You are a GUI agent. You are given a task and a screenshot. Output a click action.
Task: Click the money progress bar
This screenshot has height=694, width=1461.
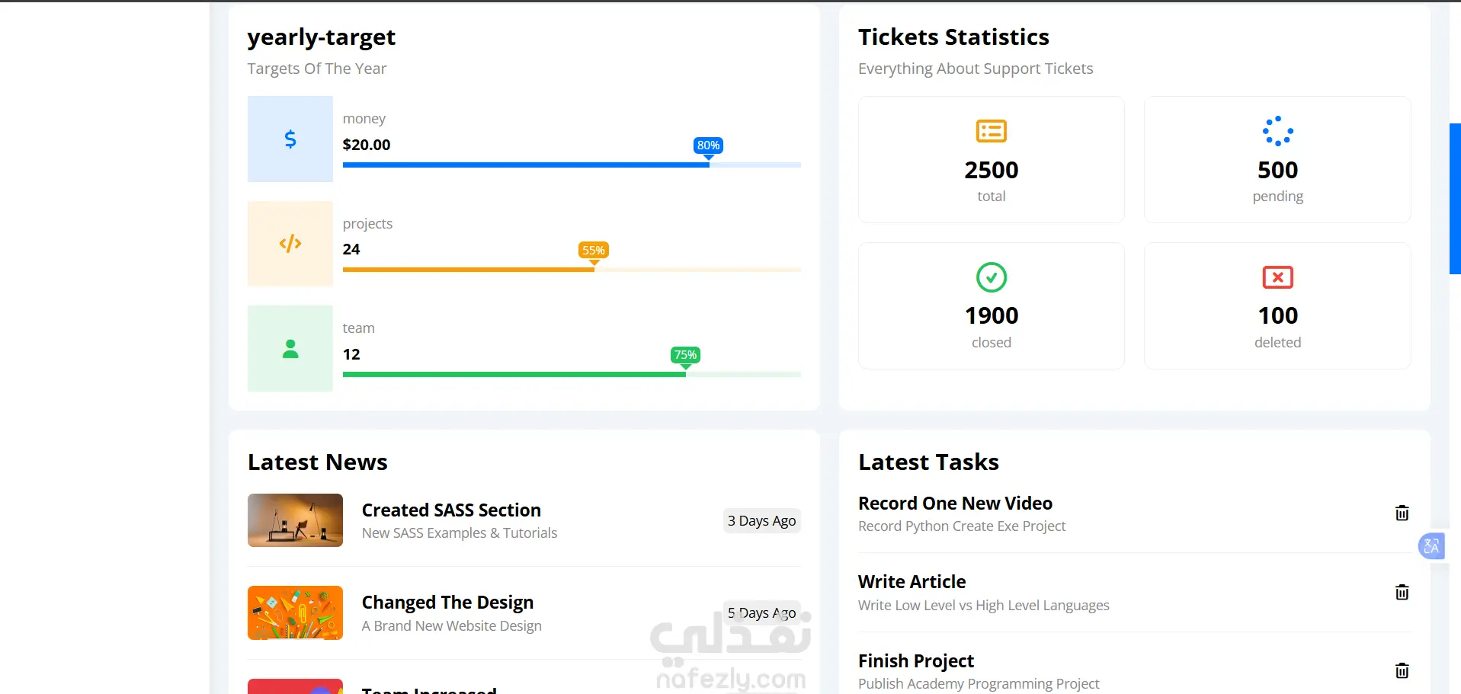click(572, 165)
